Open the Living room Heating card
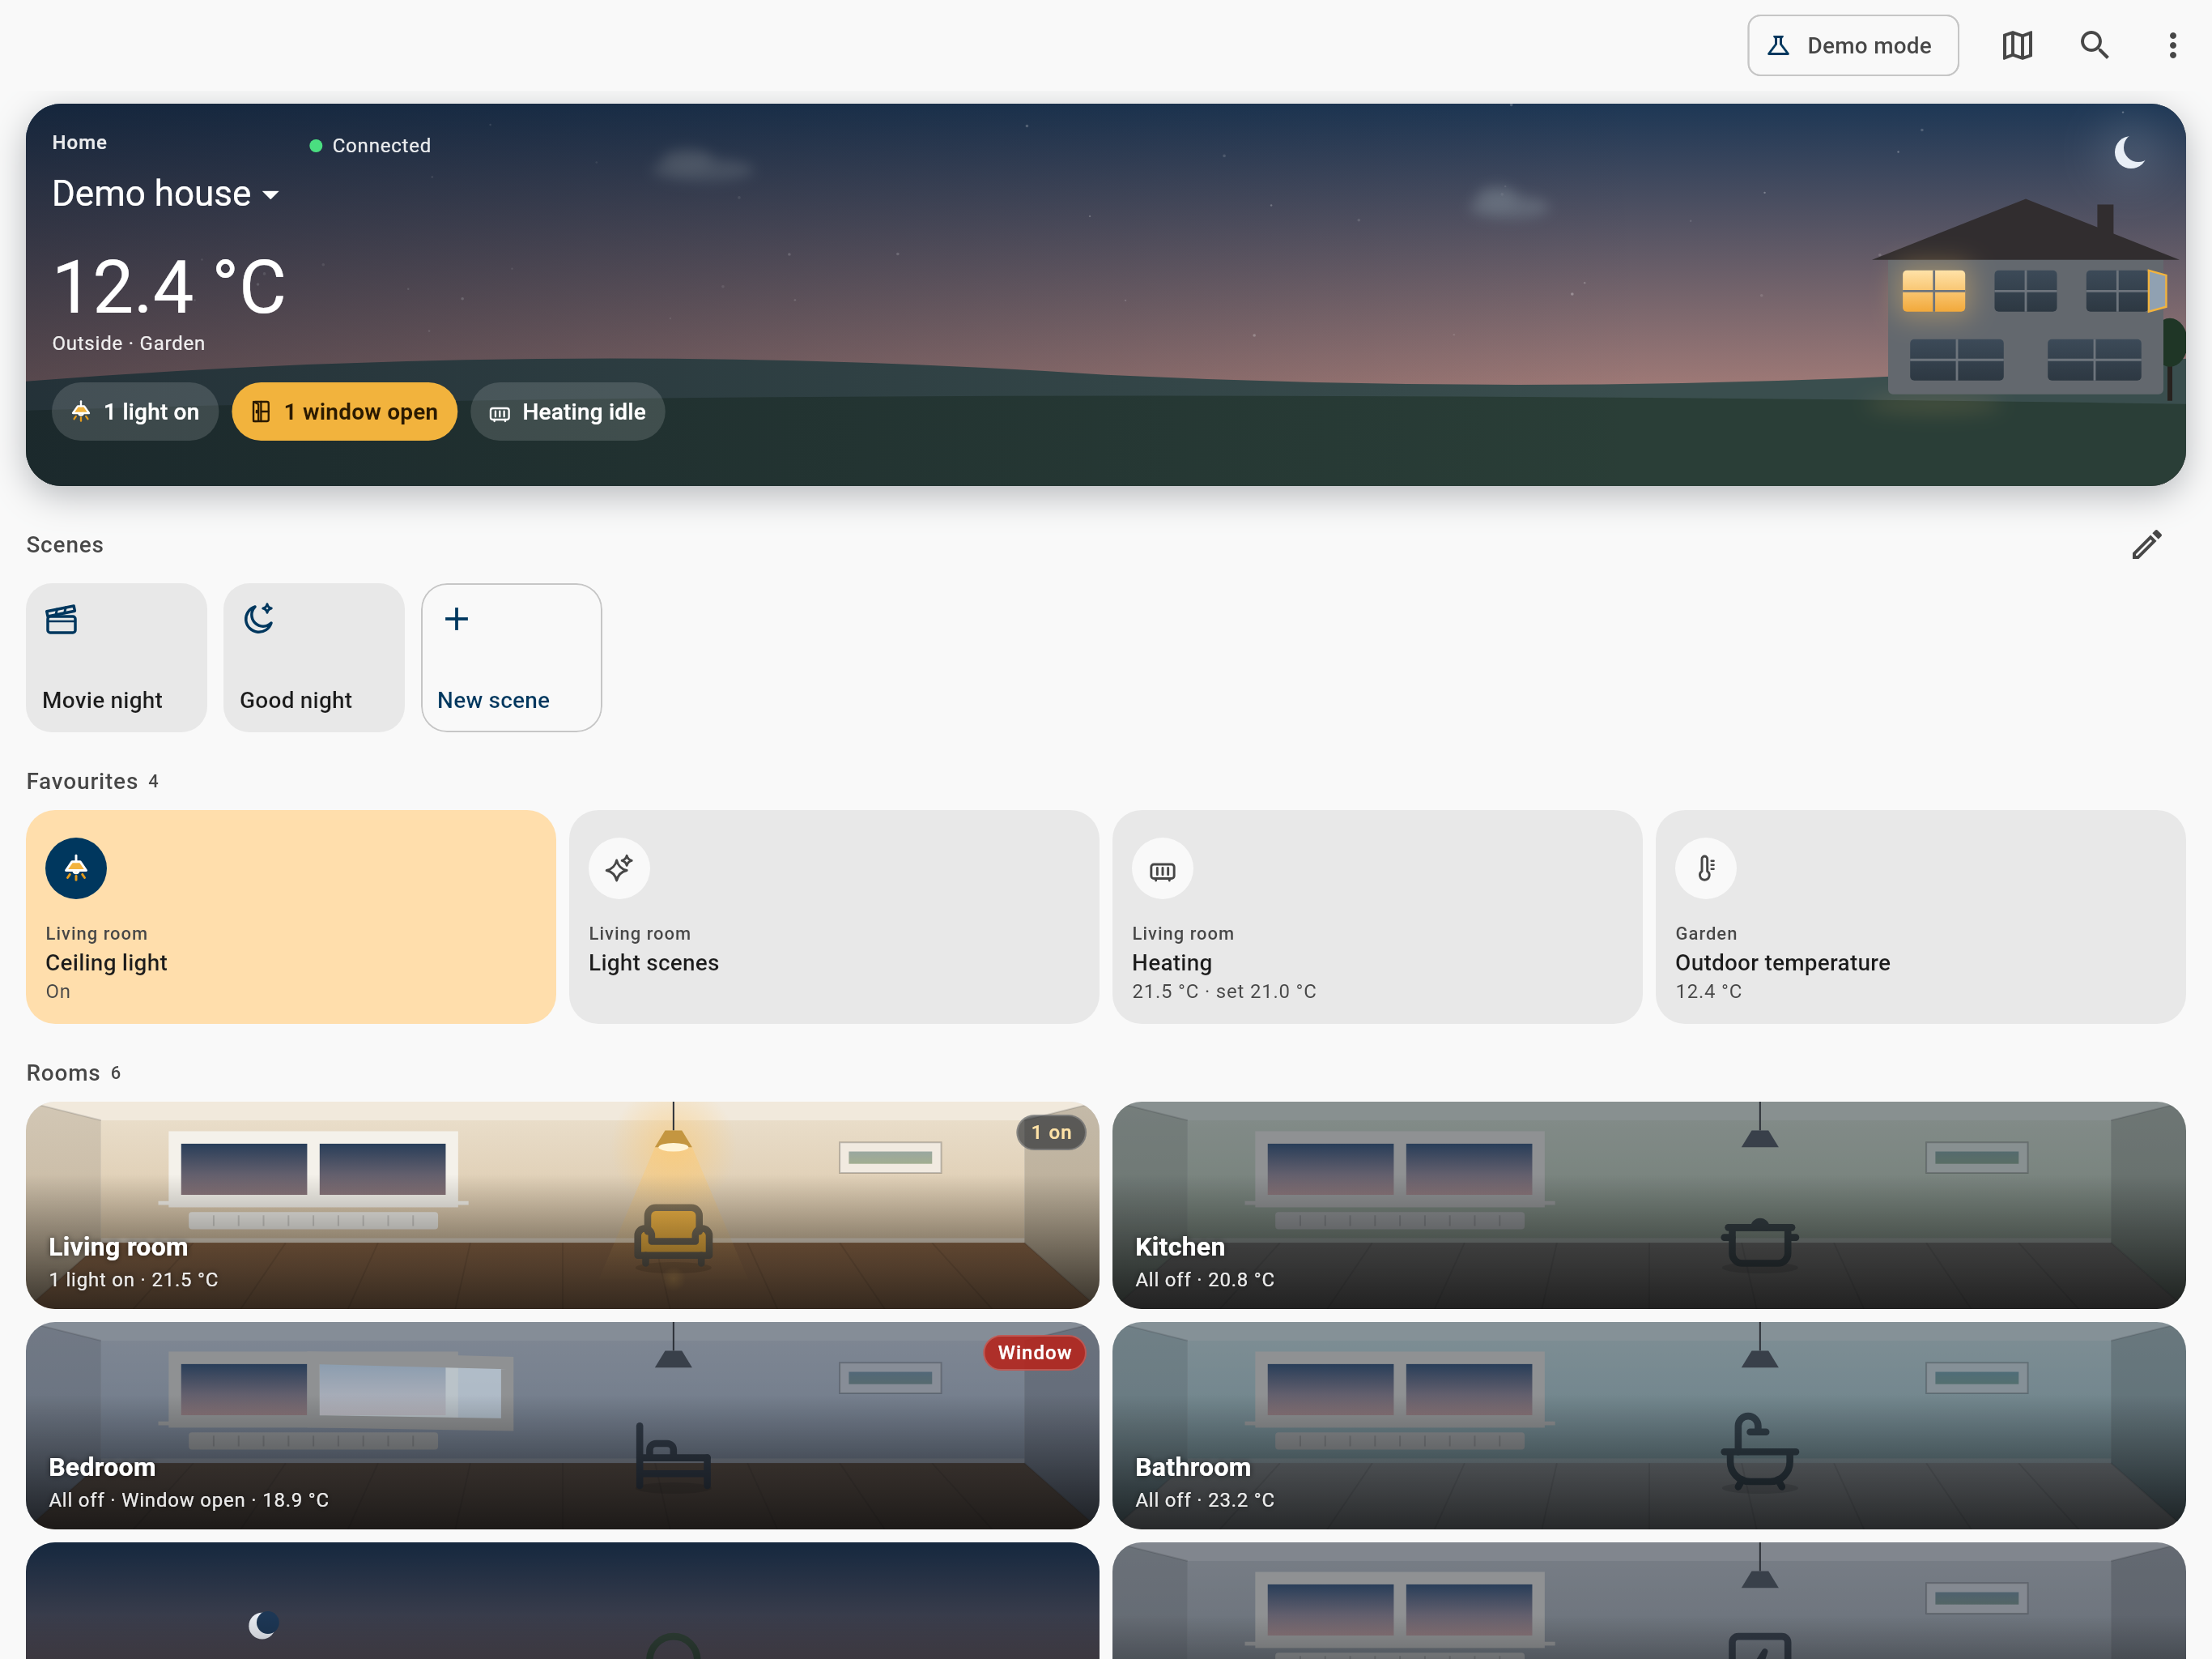 pyautogui.click(x=1377, y=916)
